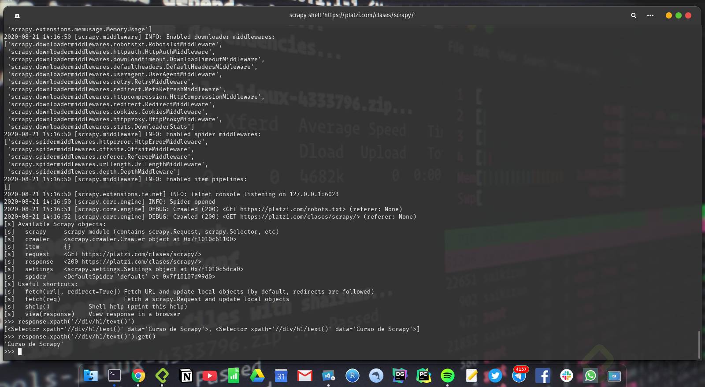Click the red close window button

pyautogui.click(x=688, y=15)
